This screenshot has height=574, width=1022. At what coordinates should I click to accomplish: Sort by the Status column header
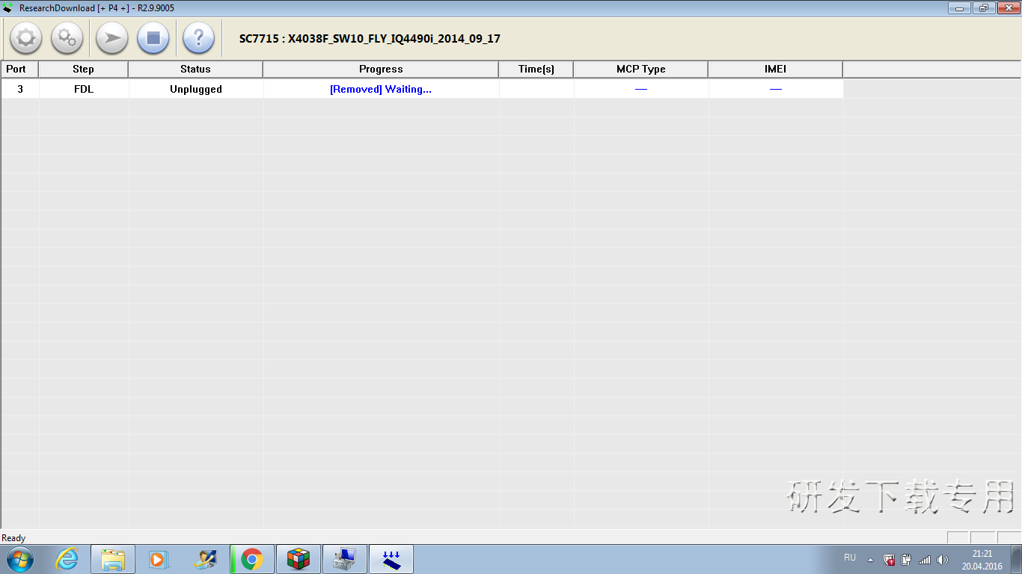(x=195, y=69)
